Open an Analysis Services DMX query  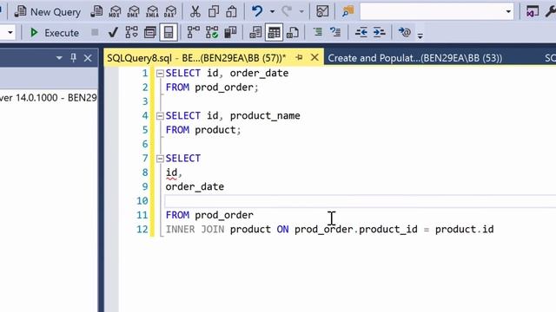click(x=133, y=11)
